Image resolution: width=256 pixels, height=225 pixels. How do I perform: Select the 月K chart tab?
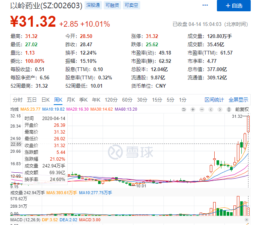click(71, 100)
